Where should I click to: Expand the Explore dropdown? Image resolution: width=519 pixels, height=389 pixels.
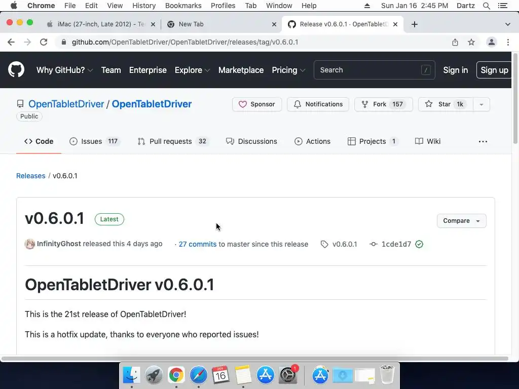click(192, 70)
